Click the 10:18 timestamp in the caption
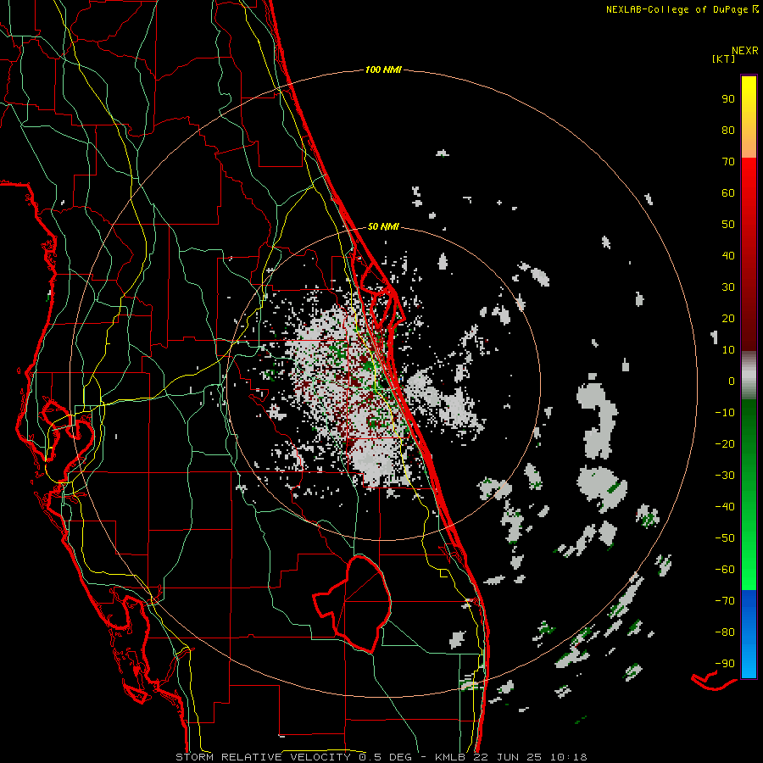 point(570,757)
